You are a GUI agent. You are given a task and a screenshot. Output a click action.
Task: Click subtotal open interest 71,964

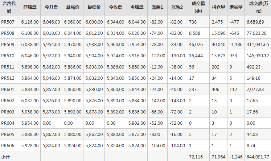(x=218, y=157)
